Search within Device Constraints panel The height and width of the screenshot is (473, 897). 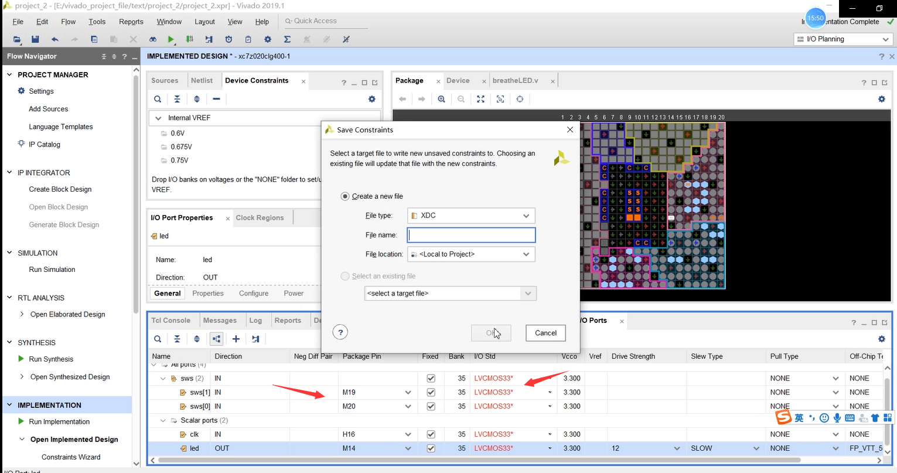pyautogui.click(x=158, y=99)
